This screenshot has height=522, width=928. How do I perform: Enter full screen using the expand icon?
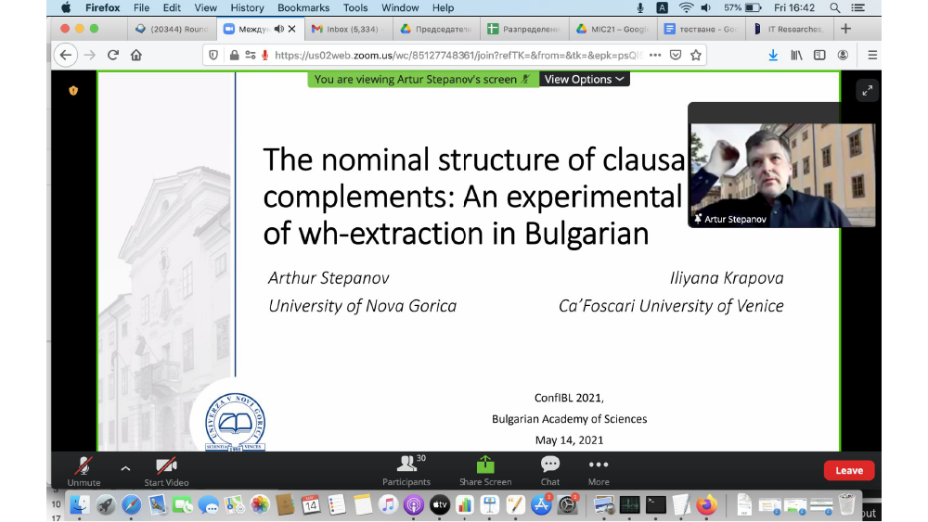coord(867,90)
